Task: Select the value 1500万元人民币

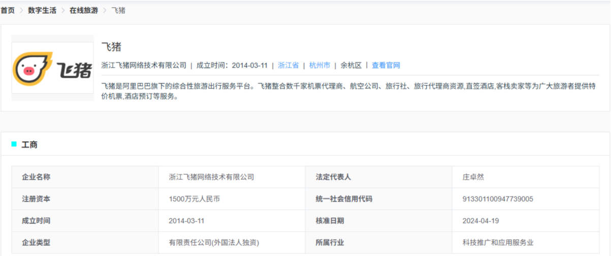Action: pos(195,199)
